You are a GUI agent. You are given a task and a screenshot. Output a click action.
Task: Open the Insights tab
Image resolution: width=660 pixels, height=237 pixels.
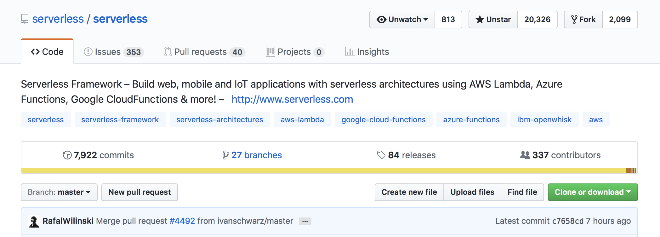367,52
